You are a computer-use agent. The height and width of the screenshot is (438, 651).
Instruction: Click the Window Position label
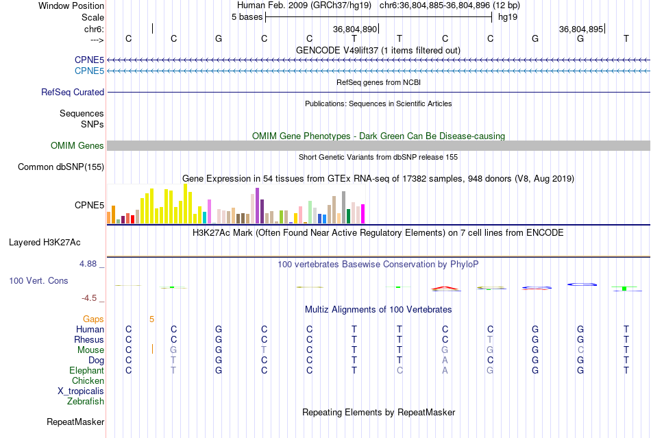tap(71, 5)
